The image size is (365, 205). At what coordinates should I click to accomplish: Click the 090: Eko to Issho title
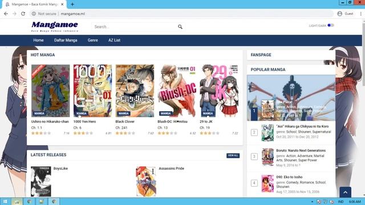(x=289, y=177)
